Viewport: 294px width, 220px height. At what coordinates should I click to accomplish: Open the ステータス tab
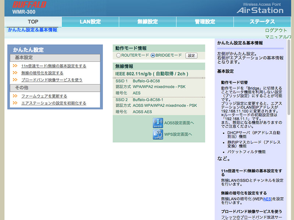(x=262, y=22)
